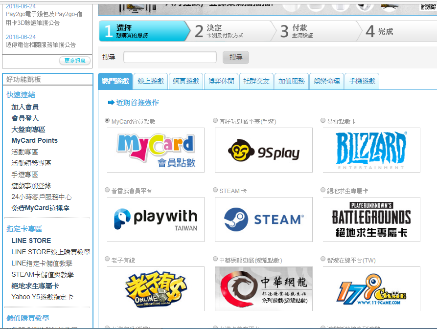Click the playwith Taiwan logo card

point(156,219)
